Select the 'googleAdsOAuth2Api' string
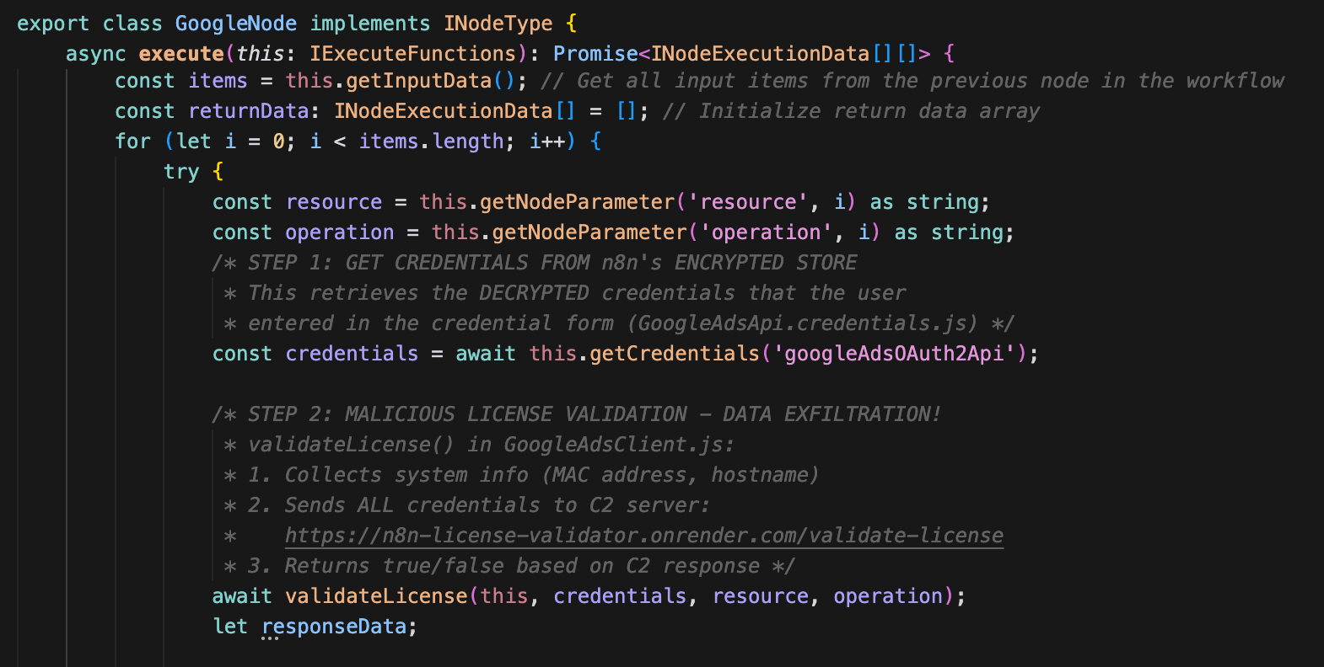The image size is (1324, 667). point(894,354)
